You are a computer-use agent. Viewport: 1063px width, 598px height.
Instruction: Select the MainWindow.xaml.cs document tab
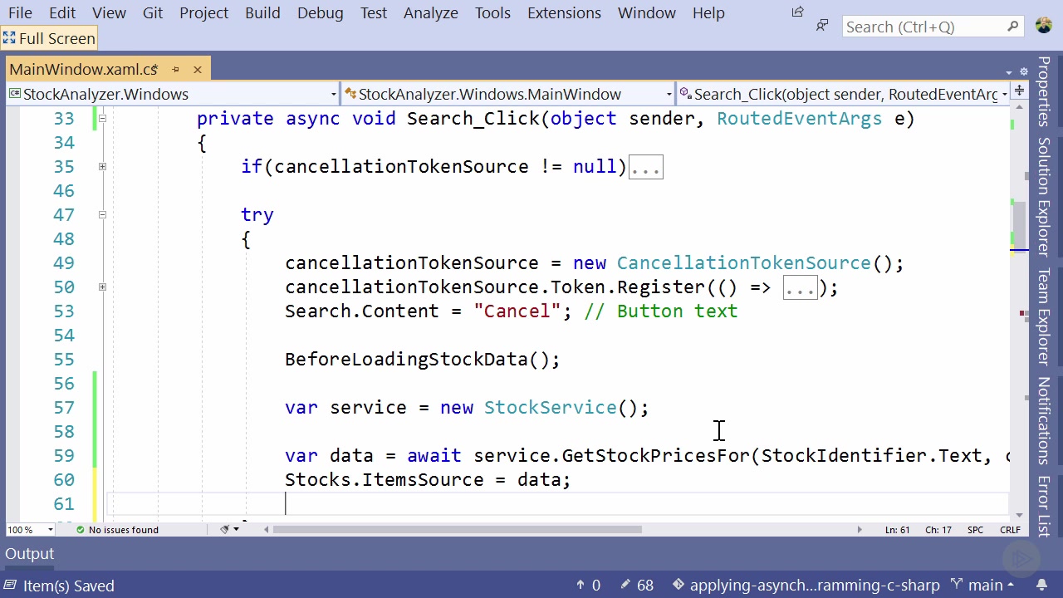83,69
